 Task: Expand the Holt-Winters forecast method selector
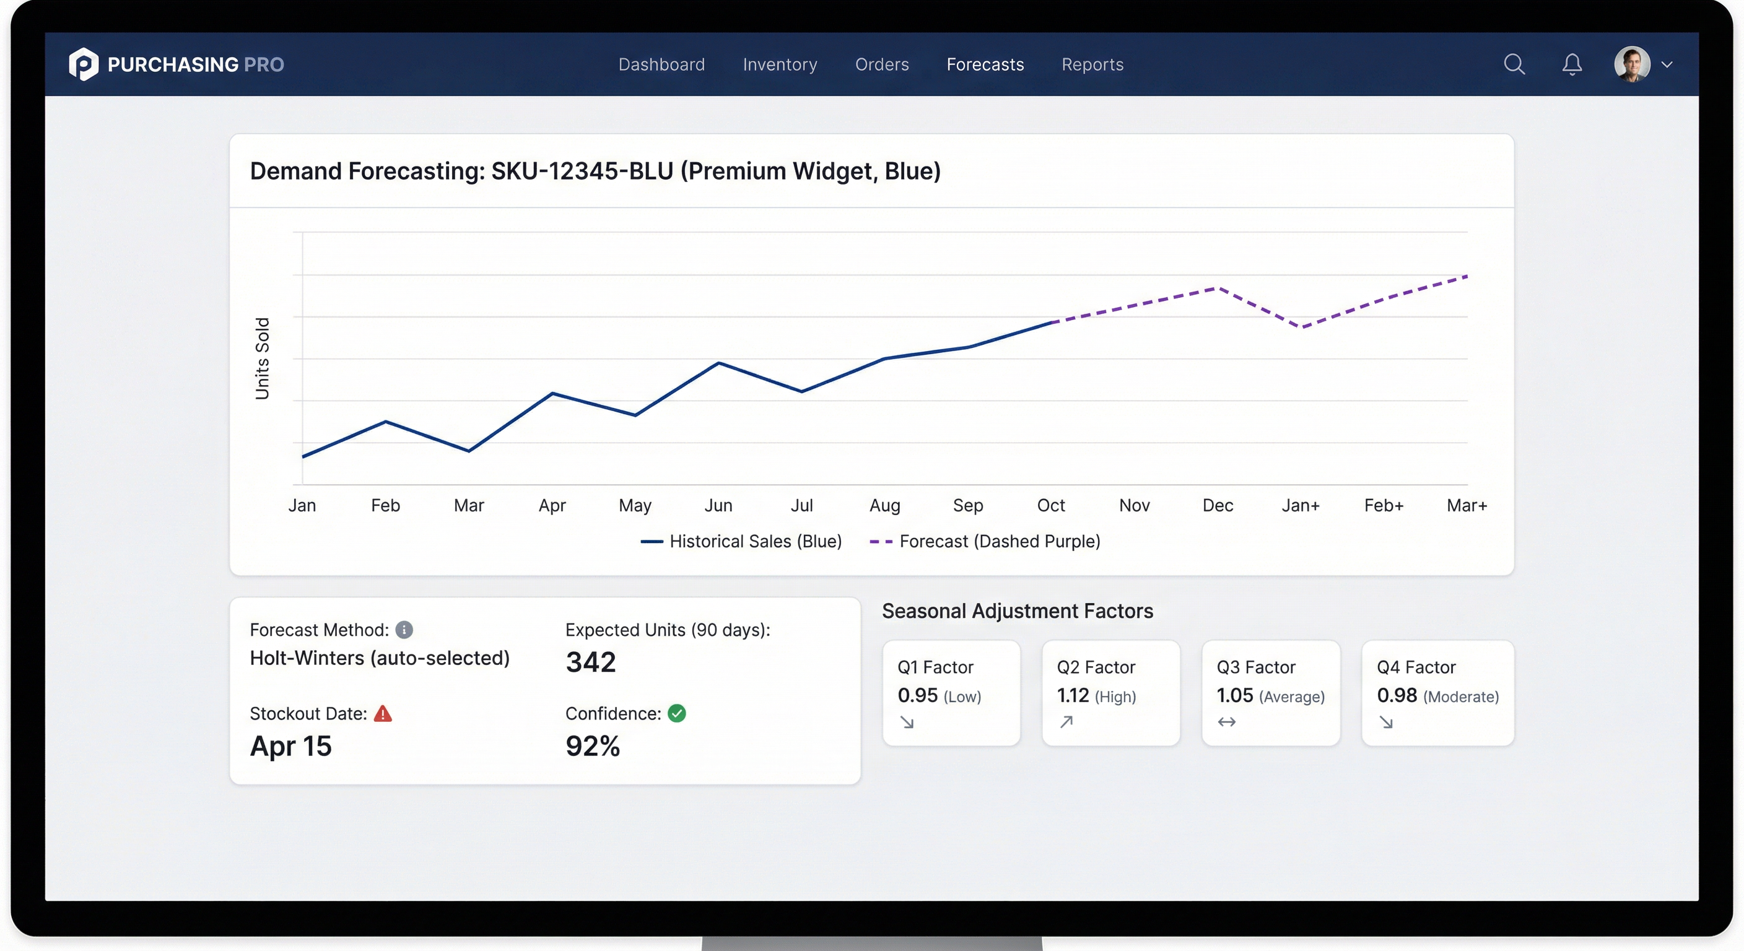(379, 658)
